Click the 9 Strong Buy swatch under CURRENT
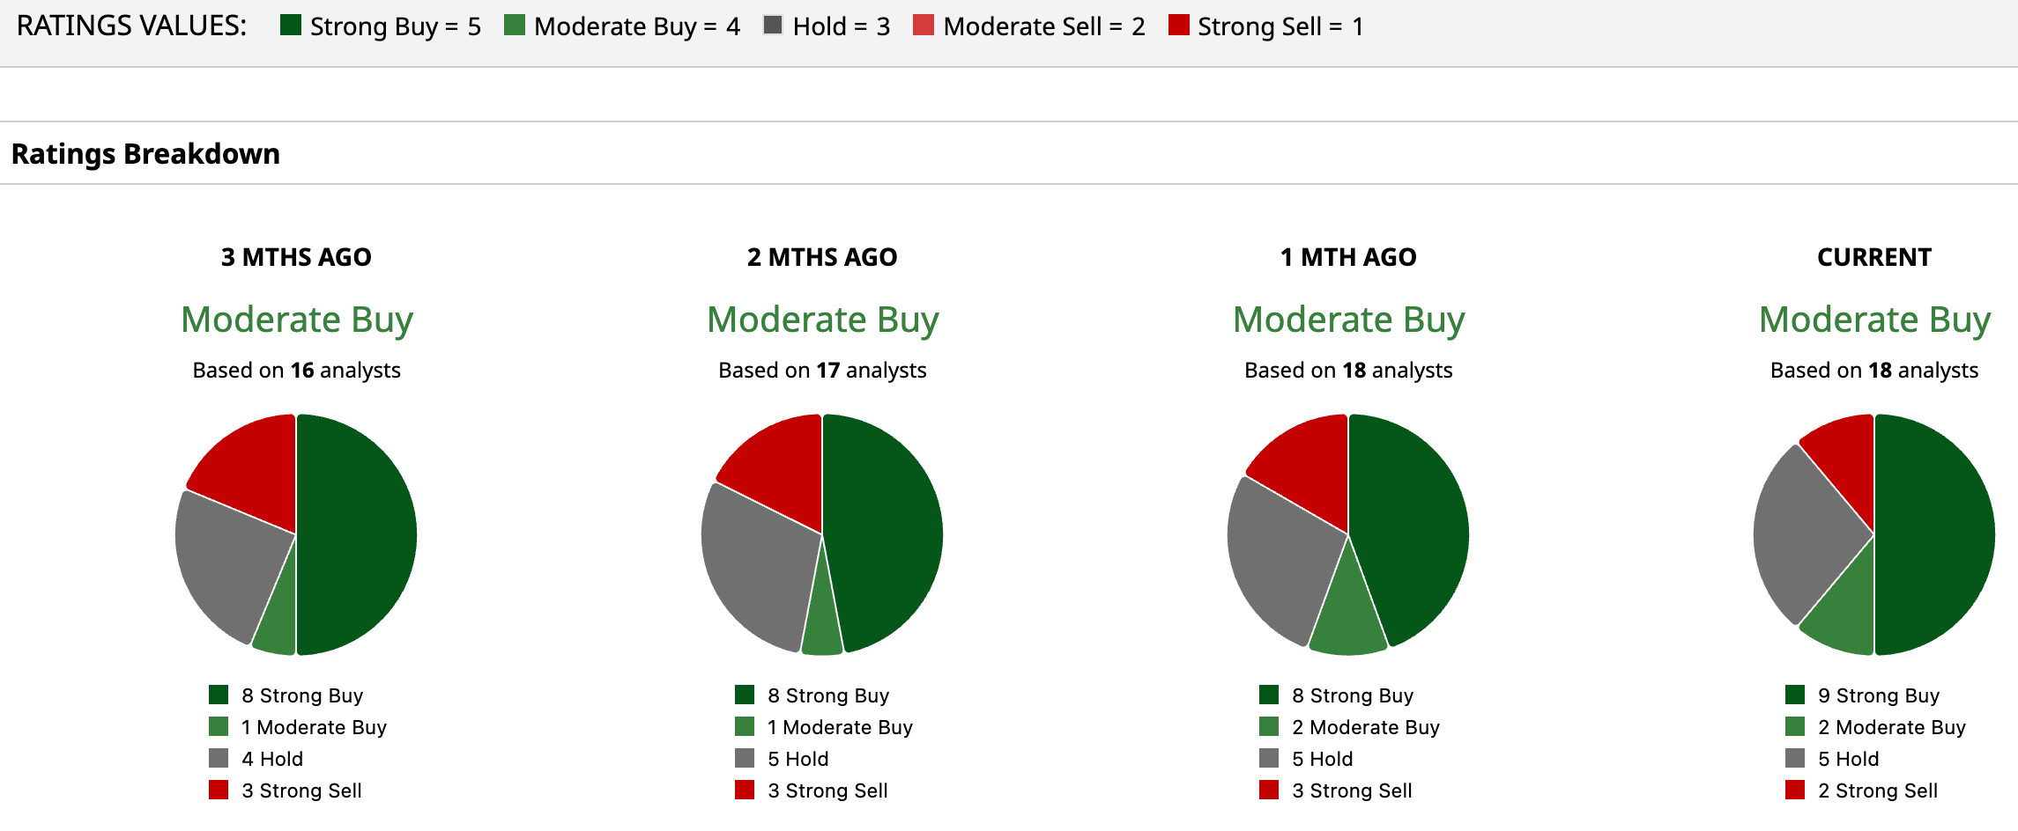The height and width of the screenshot is (831, 2018). [x=1795, y=695]
